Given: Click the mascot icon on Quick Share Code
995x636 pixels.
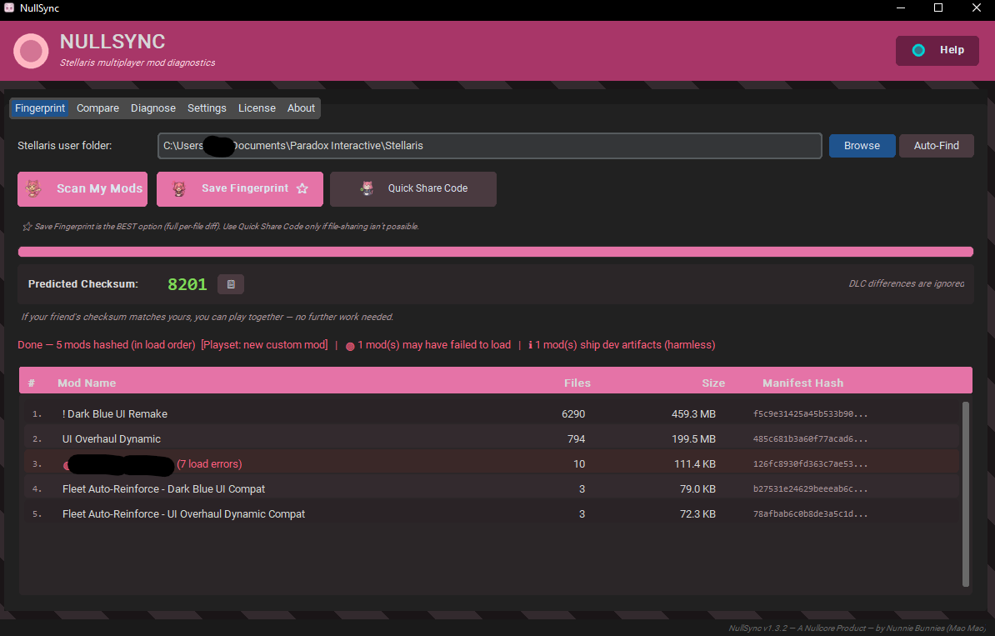Looking at the screenshot, I should (x=367, y=188).
